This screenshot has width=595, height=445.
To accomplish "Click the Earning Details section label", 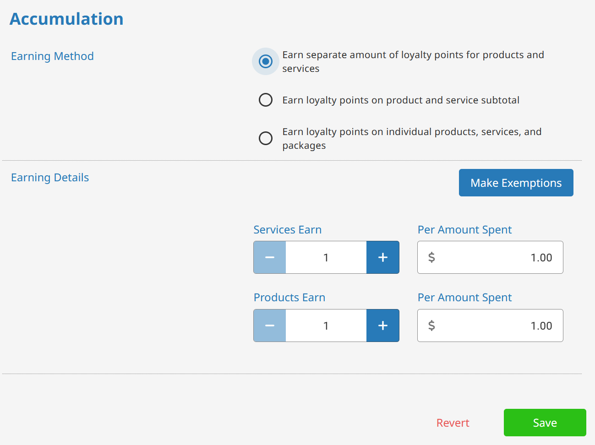I will [50, 178].
